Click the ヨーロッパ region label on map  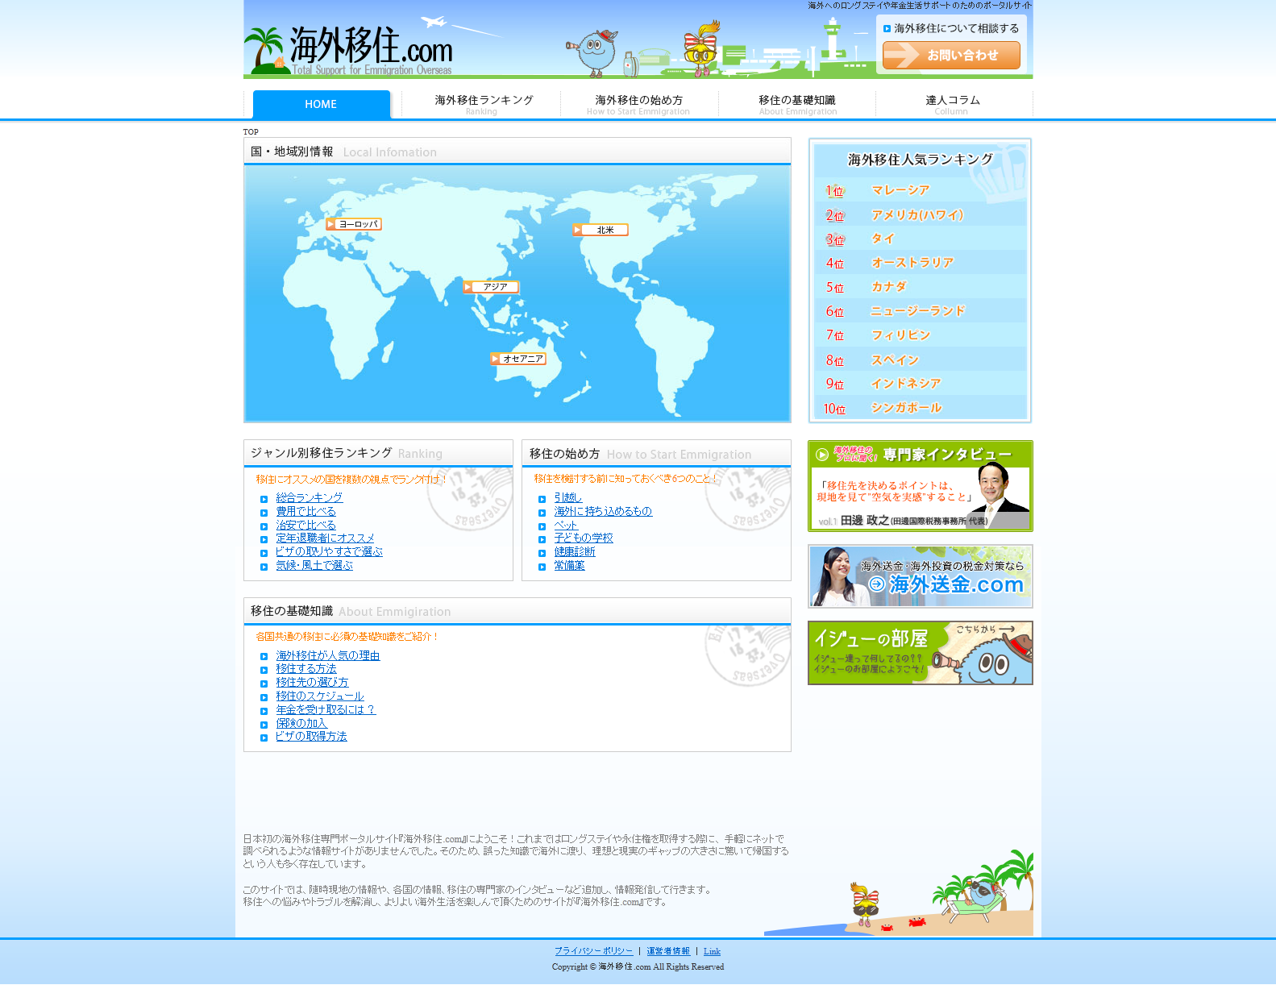353,224
